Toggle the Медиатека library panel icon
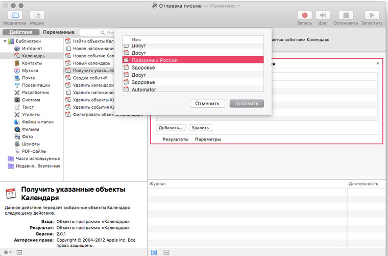The width and height of the screenshot is (388, 256). (15, 16)
